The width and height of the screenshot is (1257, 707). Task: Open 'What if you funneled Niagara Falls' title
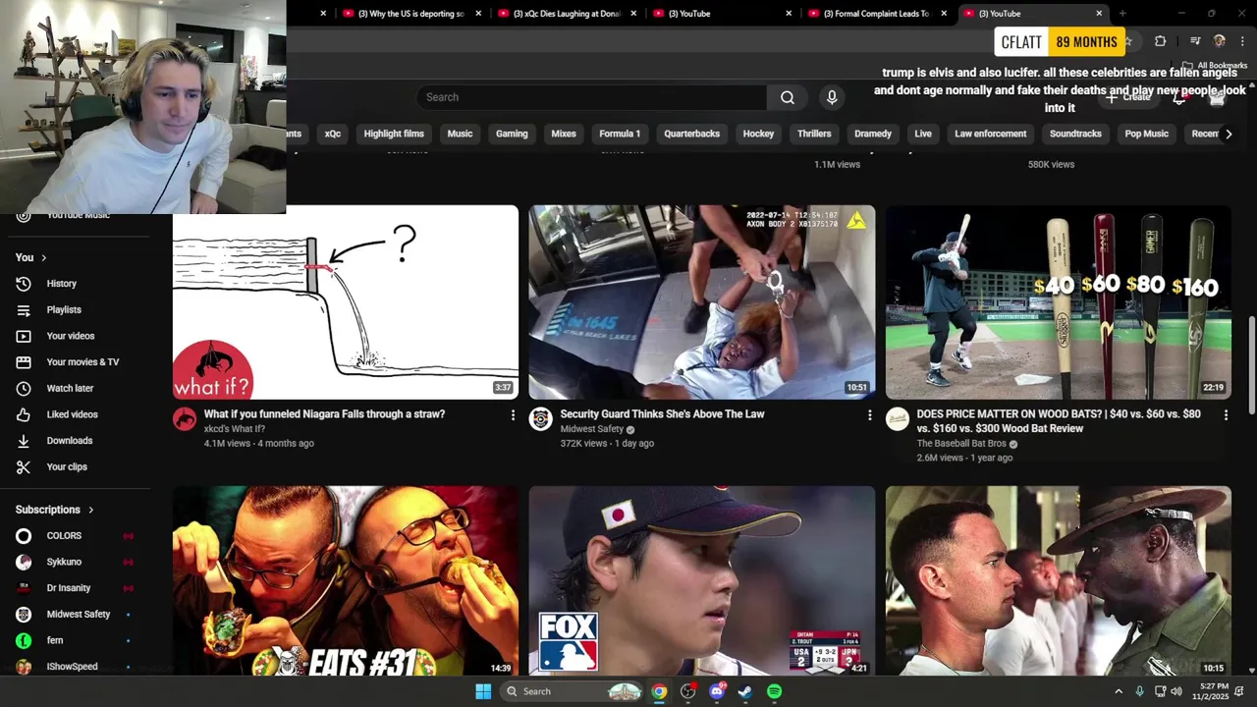coord(324,414)
